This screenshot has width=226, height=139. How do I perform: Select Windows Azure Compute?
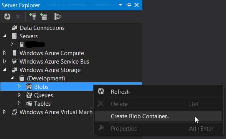tap(52, 53)
